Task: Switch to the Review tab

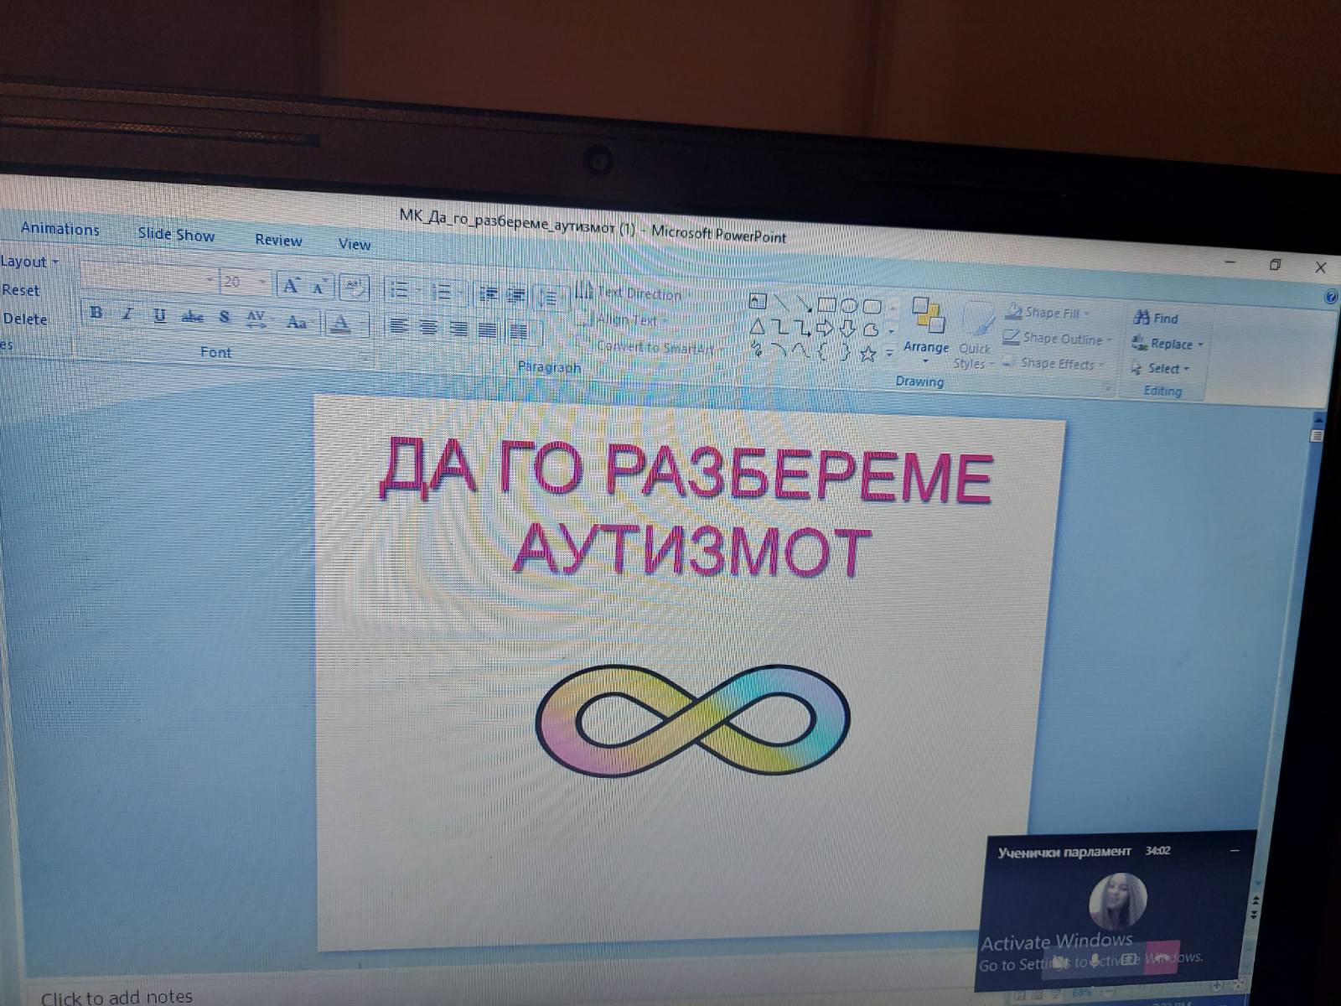Action: [x=278, y=241]
